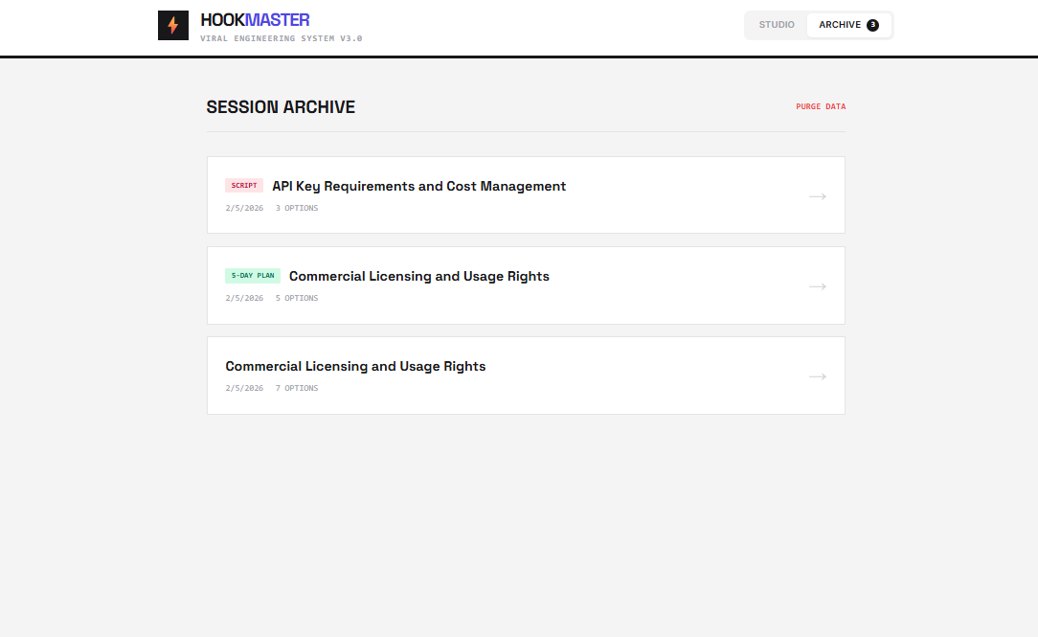Click the PURGE DATA link
Viewport: 1038px width, 637px height.
[x=821, y=106]
